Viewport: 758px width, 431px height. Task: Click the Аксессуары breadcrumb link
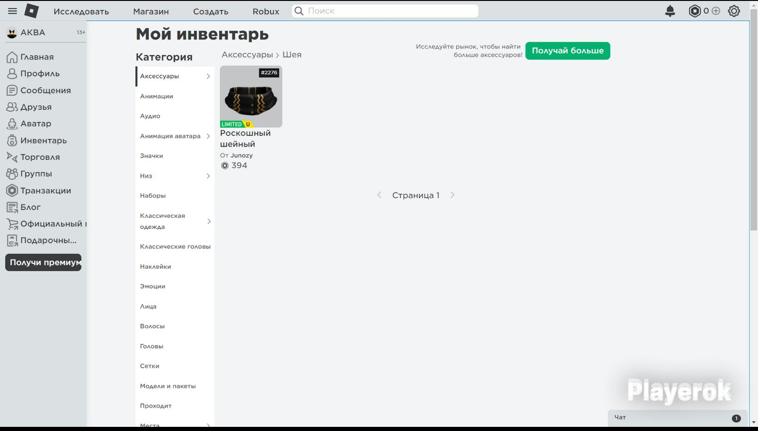[x=247, y=55]
